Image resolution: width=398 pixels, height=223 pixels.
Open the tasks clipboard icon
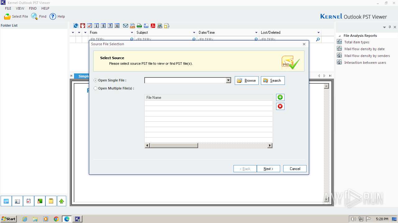29,201
